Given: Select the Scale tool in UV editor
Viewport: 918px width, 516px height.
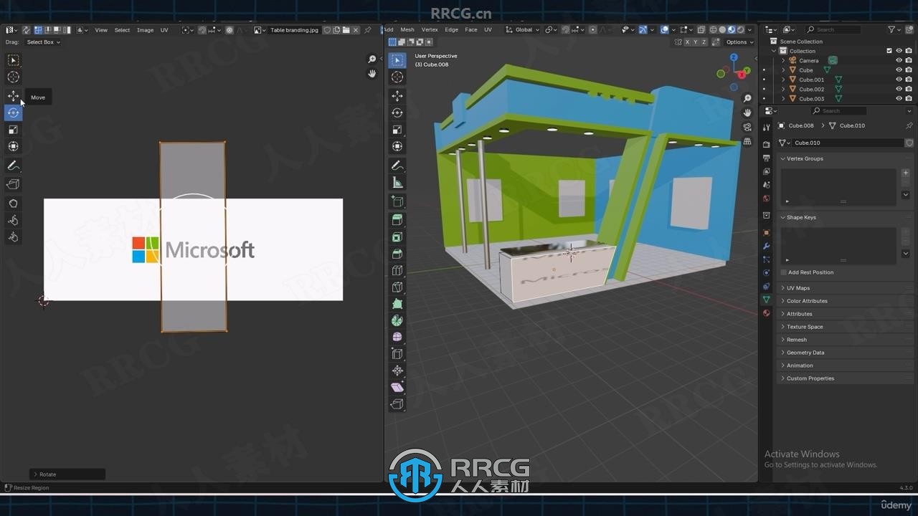Looking at the screenshot, I should (13, 130).
